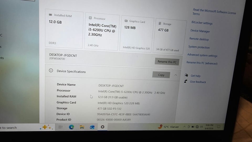This screenshot has width=252, height=142.
Task: Click Product ID value 00326-10000-00000-AA589
Action: click(x=114, y=120)
